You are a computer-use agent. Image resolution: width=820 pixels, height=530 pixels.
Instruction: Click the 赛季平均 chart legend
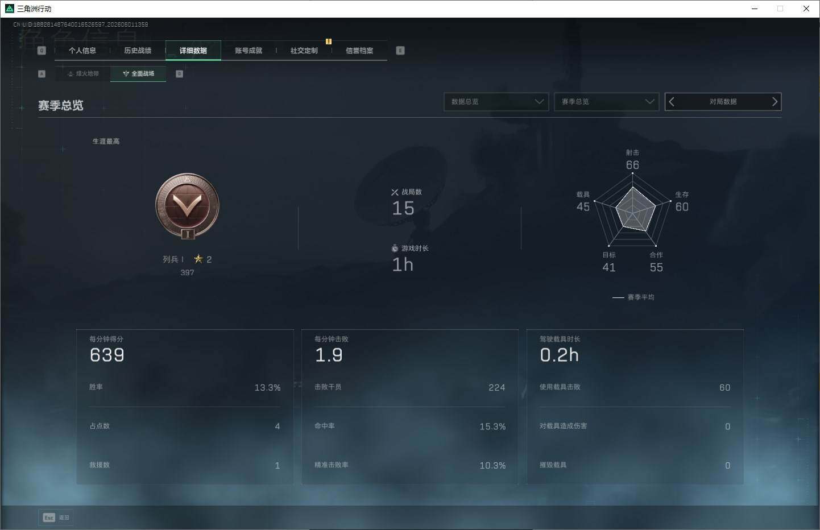click(633, 297)
